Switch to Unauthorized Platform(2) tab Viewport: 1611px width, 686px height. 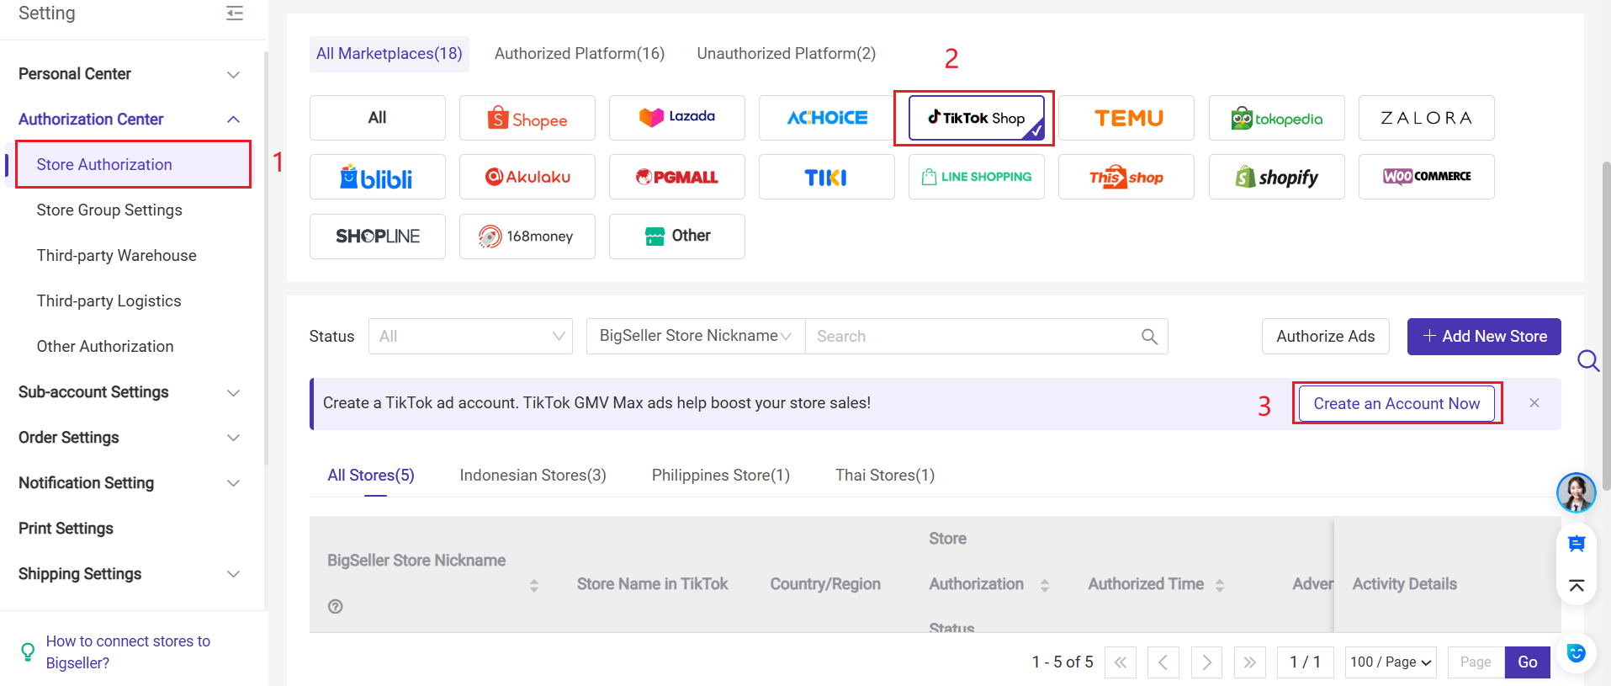(x=787, y=54)
